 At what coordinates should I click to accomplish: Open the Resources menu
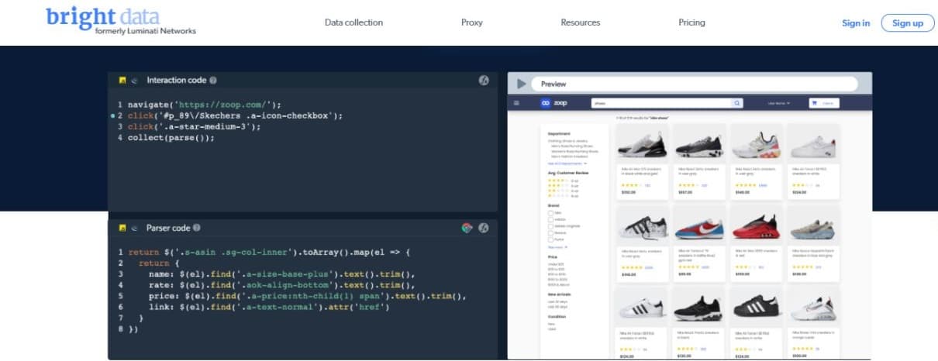click(581, 22)
